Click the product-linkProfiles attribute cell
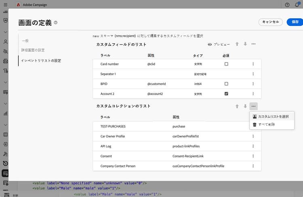303x197 pixels. coord(186,146)
